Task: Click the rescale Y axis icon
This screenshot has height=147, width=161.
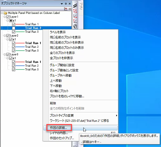Action: (75, 21)
